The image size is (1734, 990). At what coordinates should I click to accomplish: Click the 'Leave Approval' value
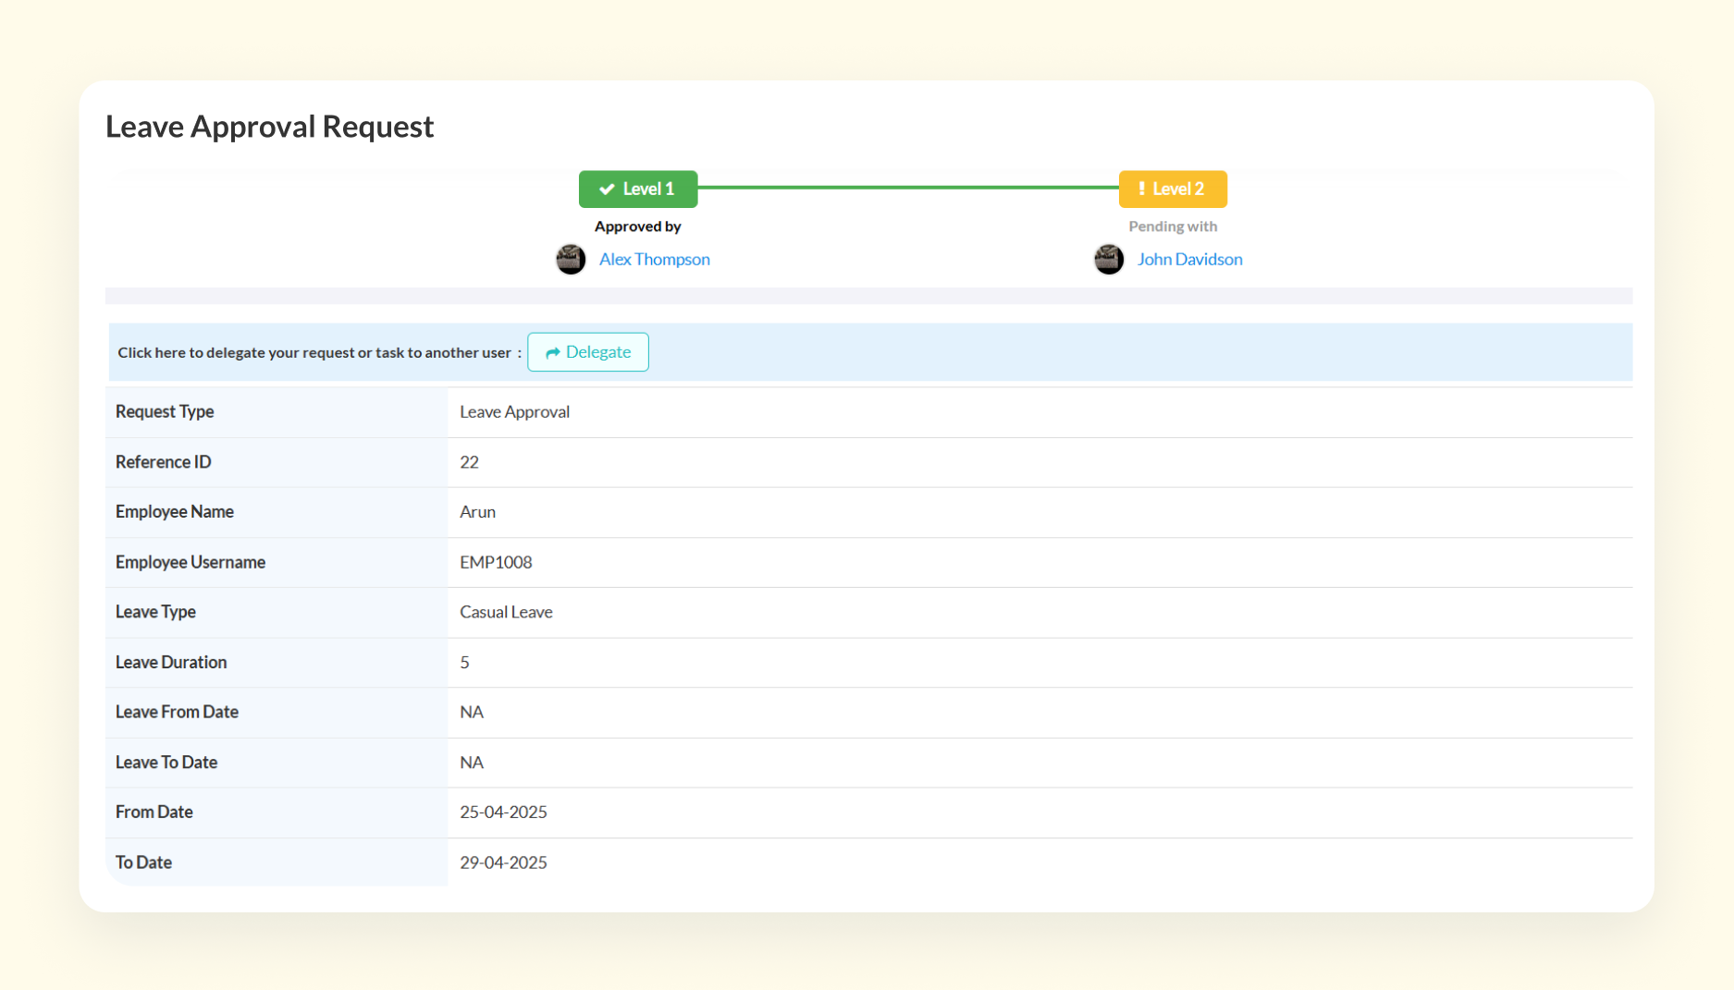[x=514, y=412]
